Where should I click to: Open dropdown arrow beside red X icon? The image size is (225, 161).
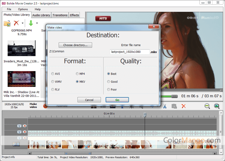[x=22, y=24]
